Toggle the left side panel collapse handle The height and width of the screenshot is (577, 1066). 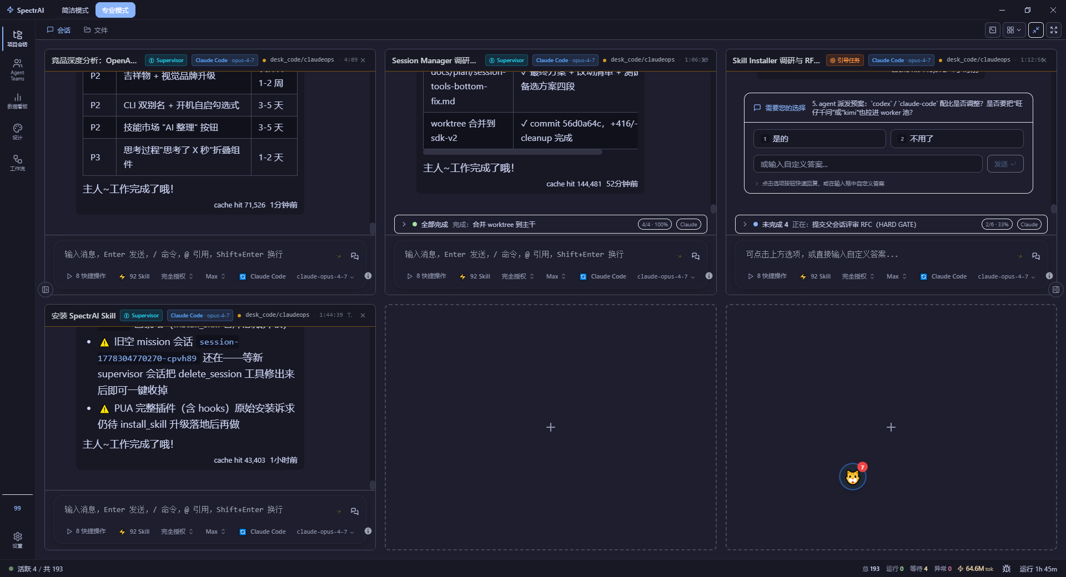pyautogui.click(x=46, y=289)
